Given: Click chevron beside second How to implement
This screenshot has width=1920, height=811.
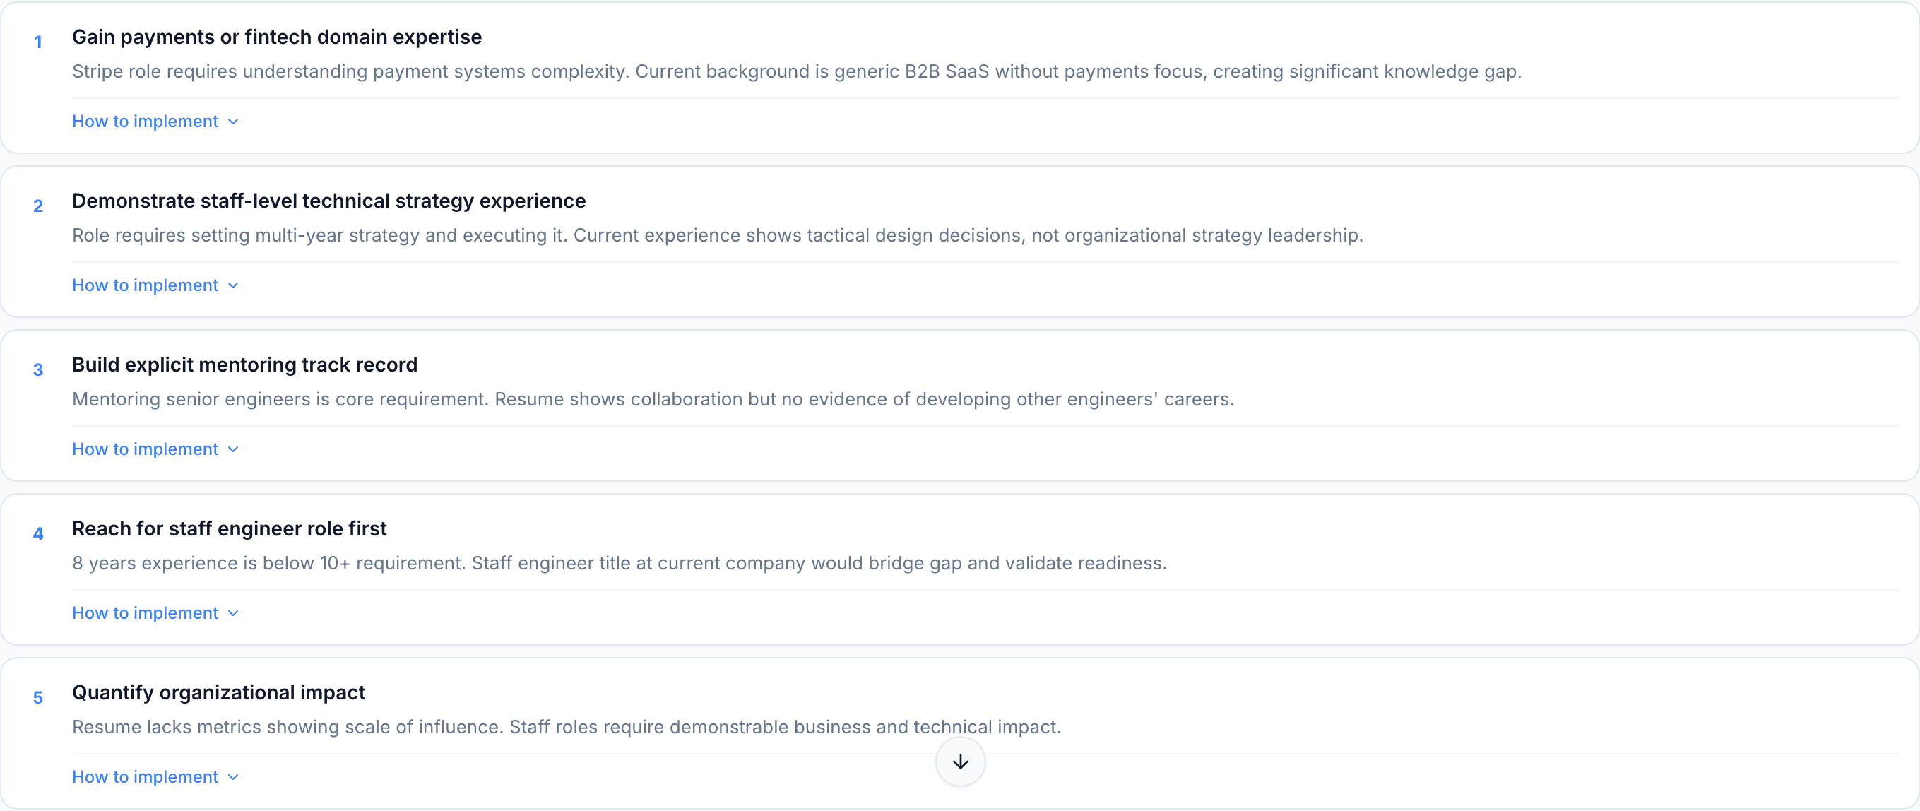Looking at the screenshot, I should click(233, 286).
